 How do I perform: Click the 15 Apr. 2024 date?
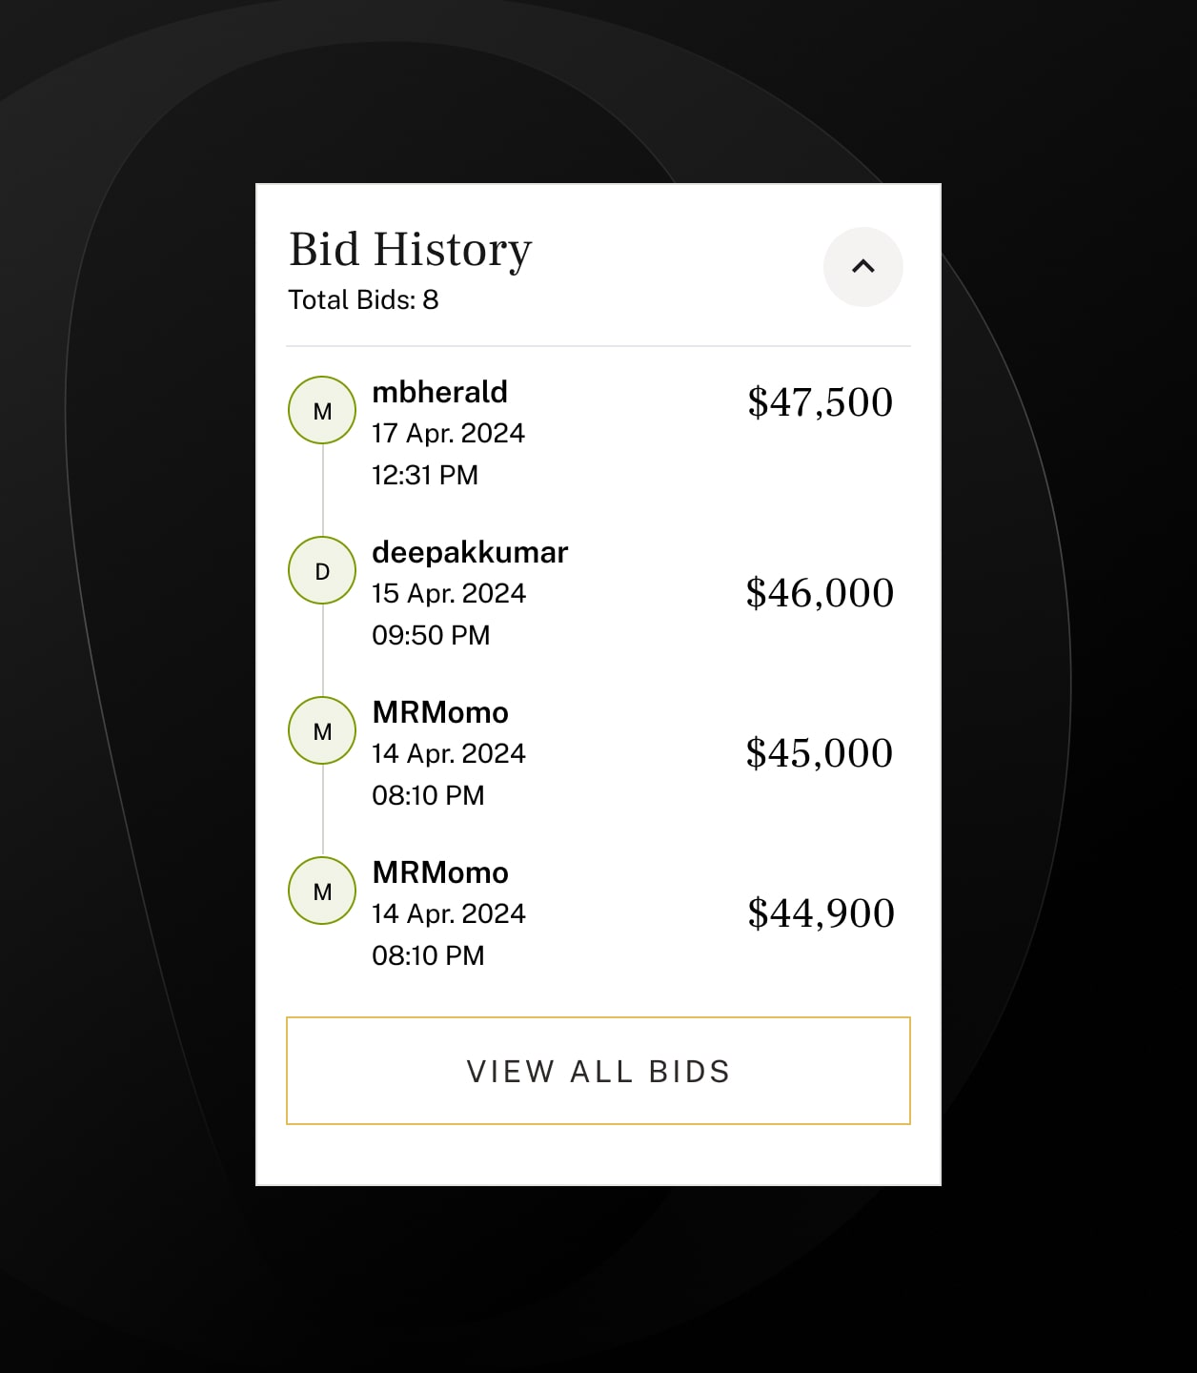coord(448,594)
